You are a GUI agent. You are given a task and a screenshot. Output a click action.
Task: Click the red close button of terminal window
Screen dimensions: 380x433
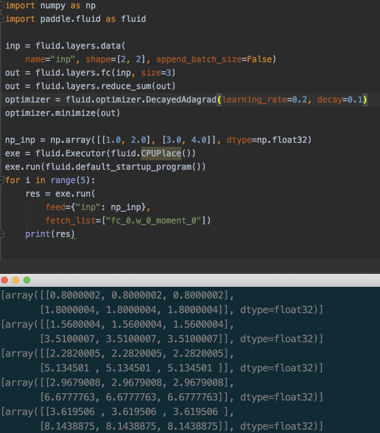(4, 280)
